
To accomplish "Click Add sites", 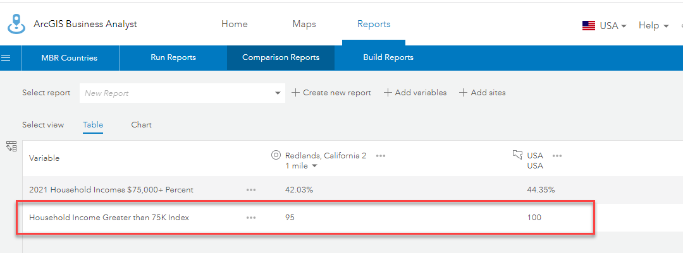I will [483, 93].
